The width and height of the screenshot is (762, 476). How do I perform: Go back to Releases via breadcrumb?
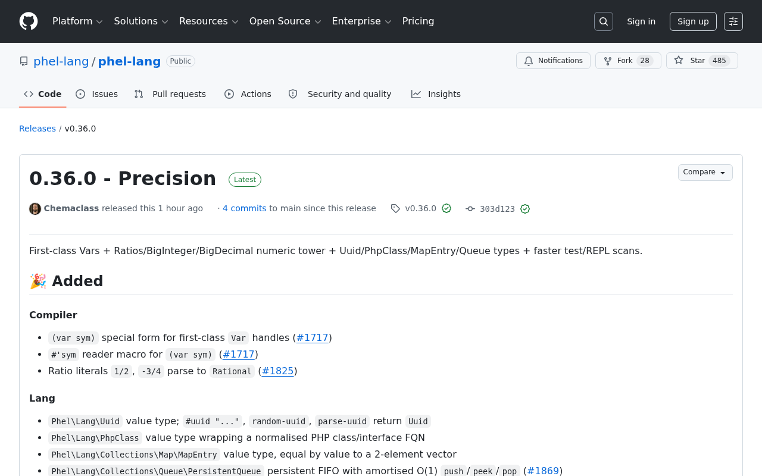[x=38, y=129]
